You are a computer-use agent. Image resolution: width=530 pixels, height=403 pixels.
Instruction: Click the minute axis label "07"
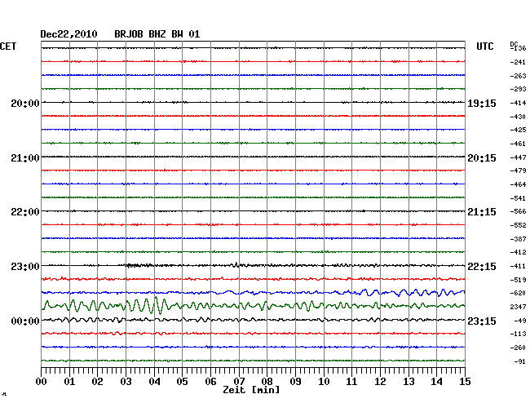(x=239, y=382)
